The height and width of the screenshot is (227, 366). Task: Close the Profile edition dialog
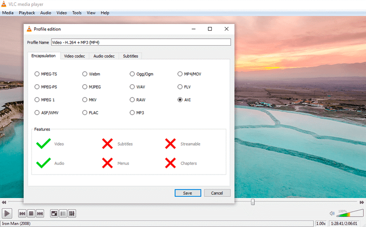(x=226, y=29)
